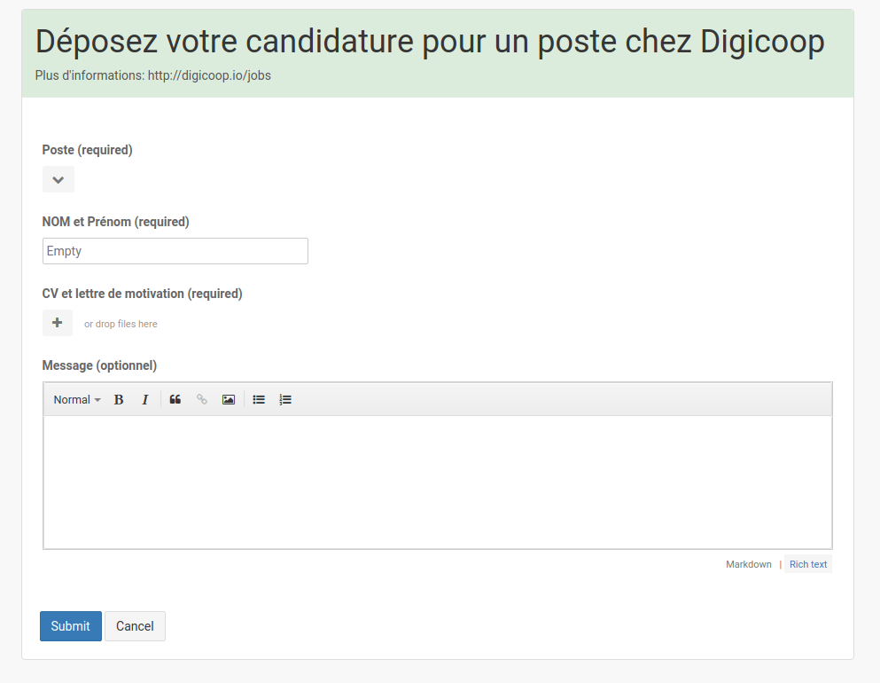The height and width of the screenshot is (683, 880).
Task: Submit the job application form
Action: tap(71, 625)
